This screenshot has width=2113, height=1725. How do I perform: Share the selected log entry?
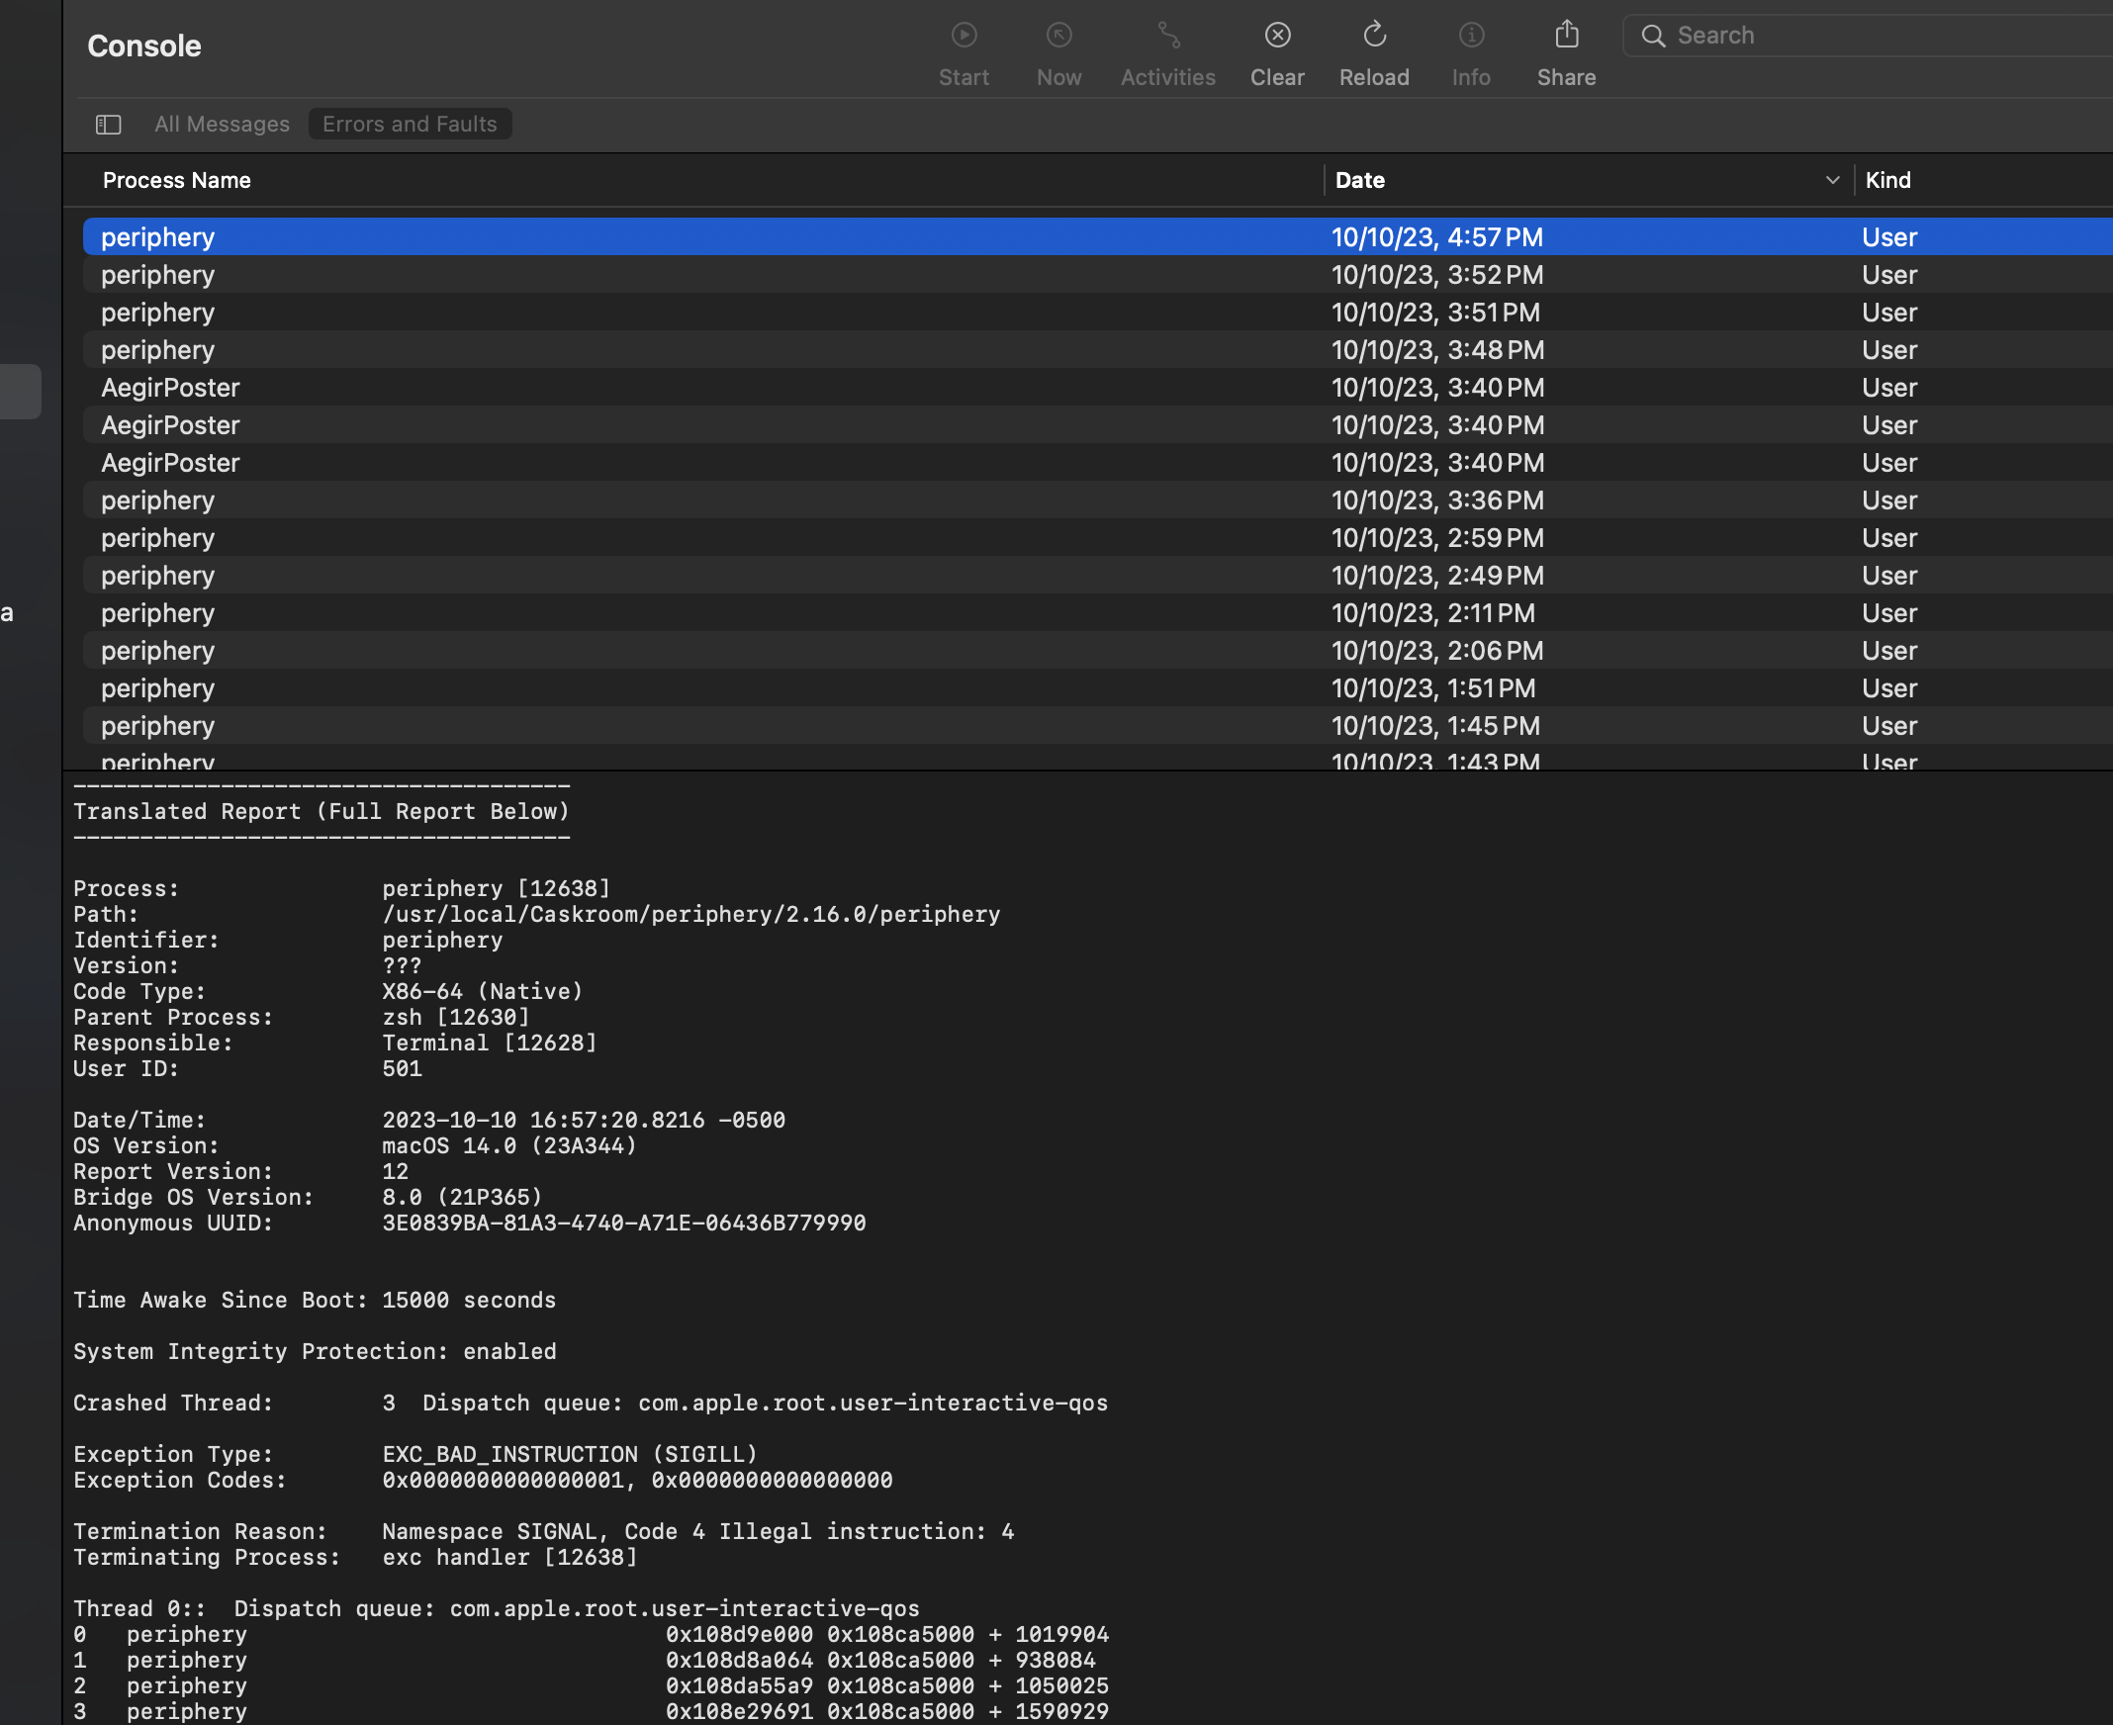coord(1565,49)
